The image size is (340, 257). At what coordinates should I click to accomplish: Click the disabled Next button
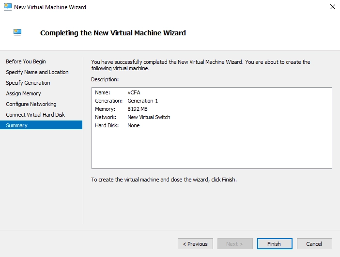pyautogui.click(x=235, y=244)
